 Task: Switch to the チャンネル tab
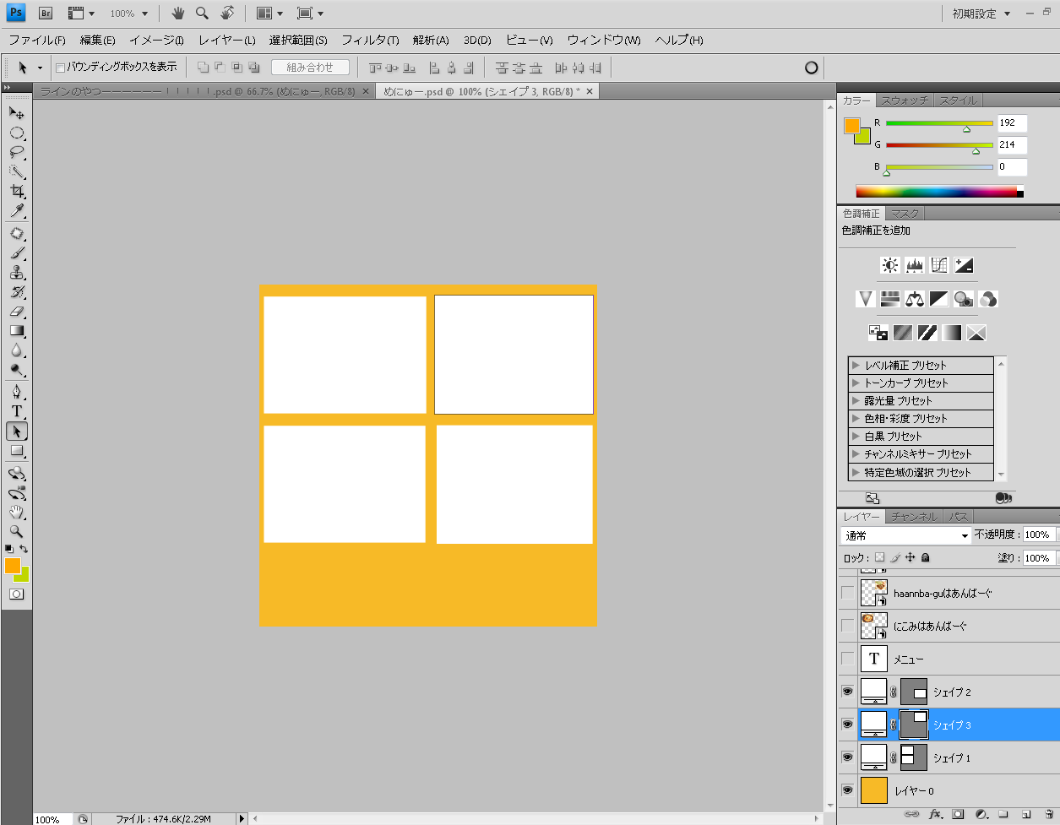[x=914, y=517]
